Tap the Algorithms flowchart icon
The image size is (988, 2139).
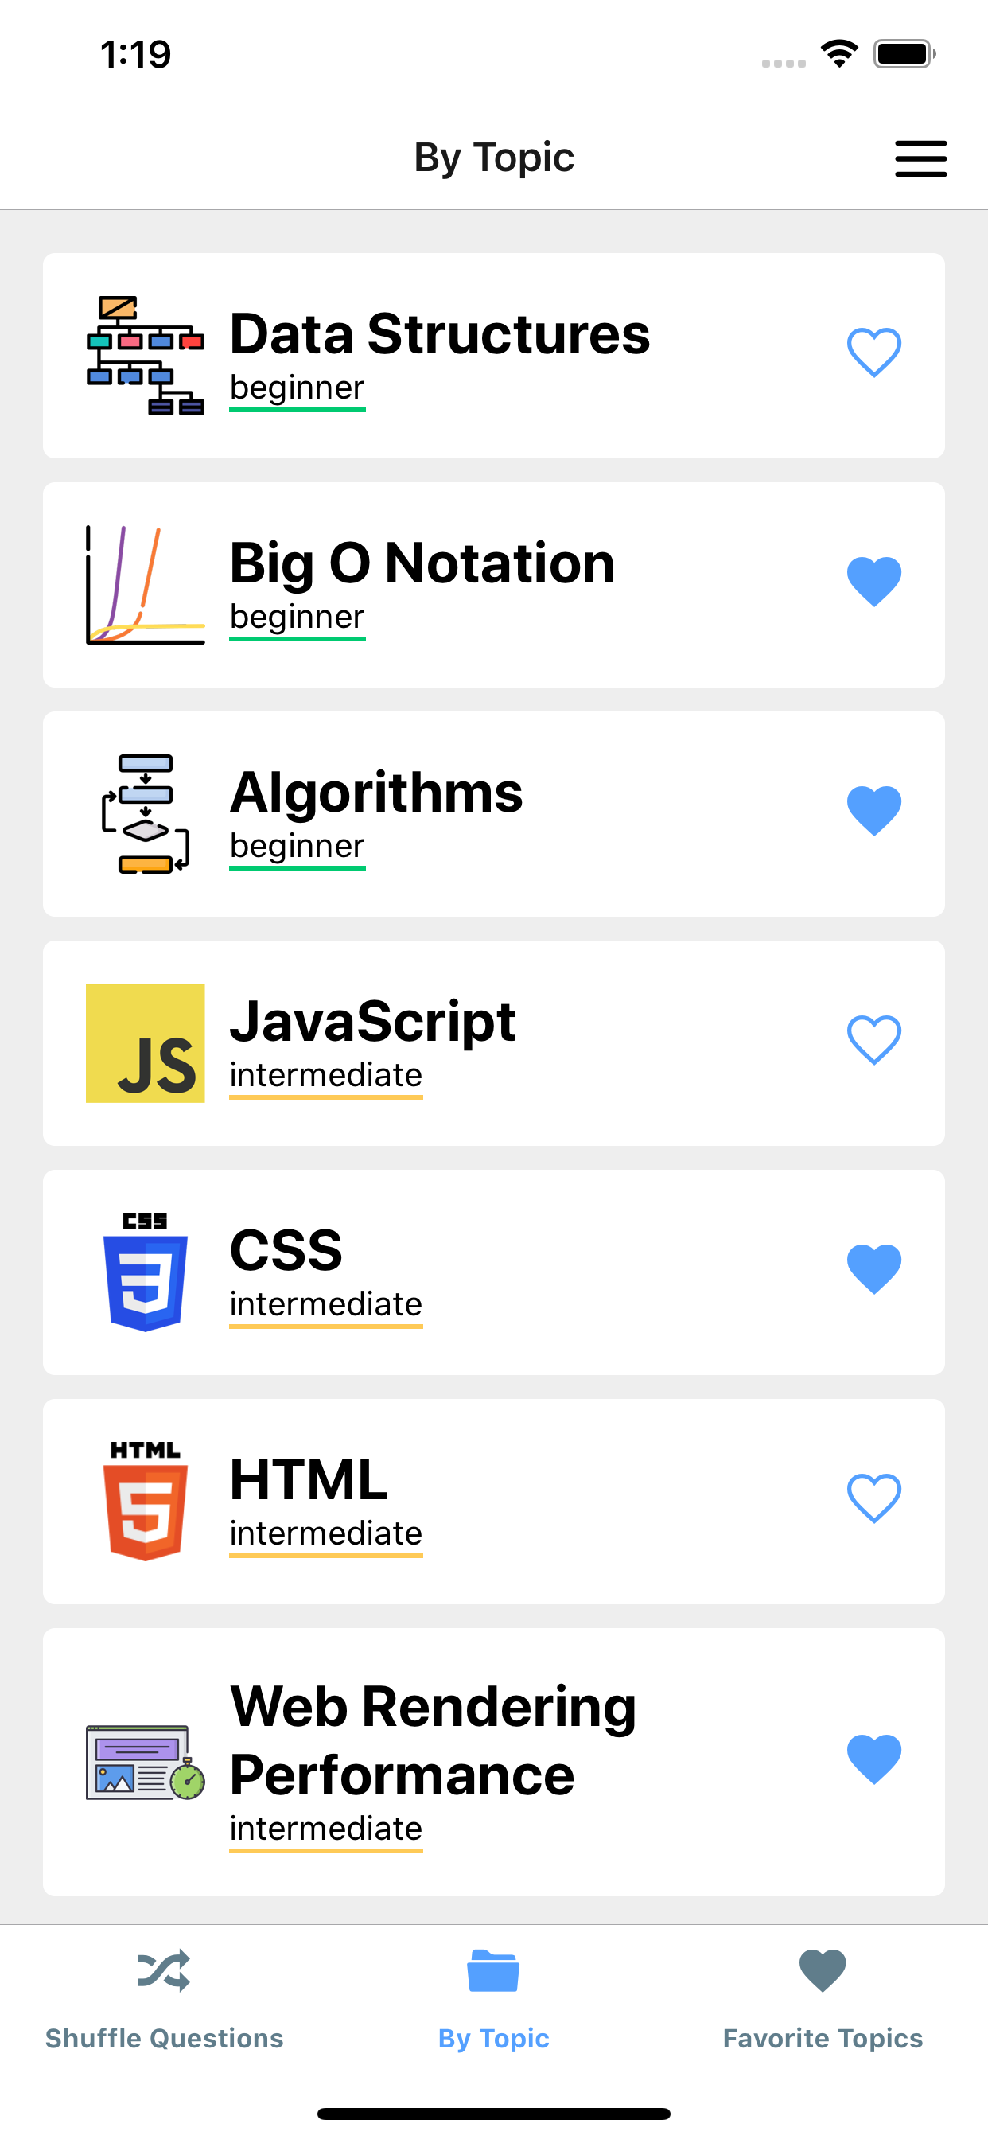(x=146, y=814)
